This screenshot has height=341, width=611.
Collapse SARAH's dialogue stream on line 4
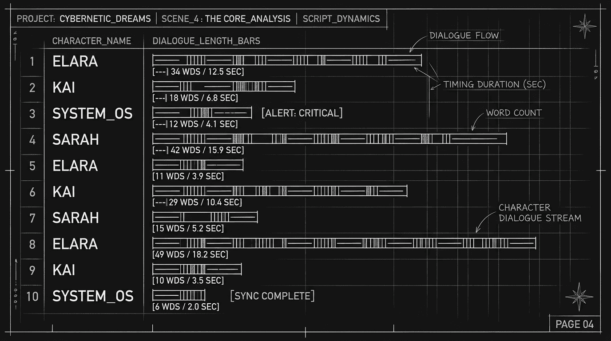click(329, 139)
